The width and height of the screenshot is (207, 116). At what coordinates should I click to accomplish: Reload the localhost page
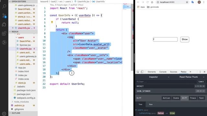point(147,2)
